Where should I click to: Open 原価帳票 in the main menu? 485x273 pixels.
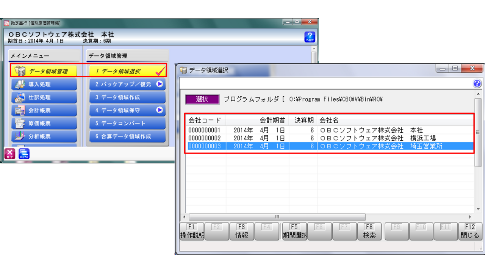coord(44,123)
